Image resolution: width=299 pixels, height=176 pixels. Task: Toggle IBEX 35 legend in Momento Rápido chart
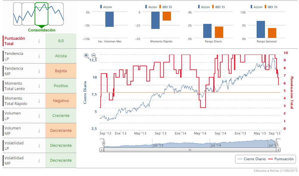166,7
